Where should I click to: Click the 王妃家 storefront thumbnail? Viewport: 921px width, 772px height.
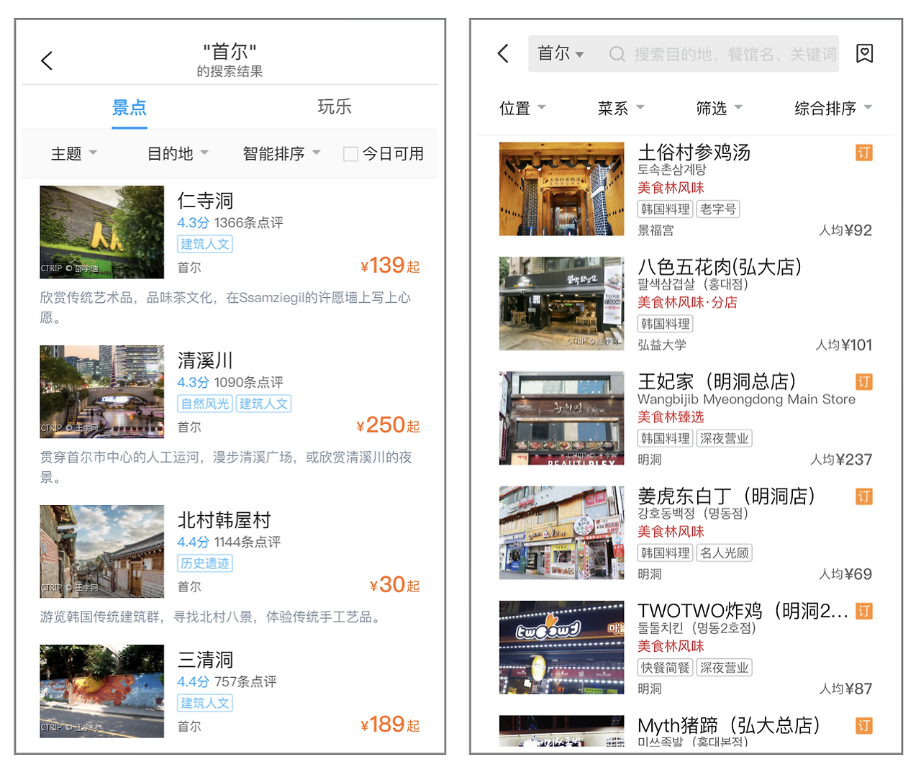point(562,418)
